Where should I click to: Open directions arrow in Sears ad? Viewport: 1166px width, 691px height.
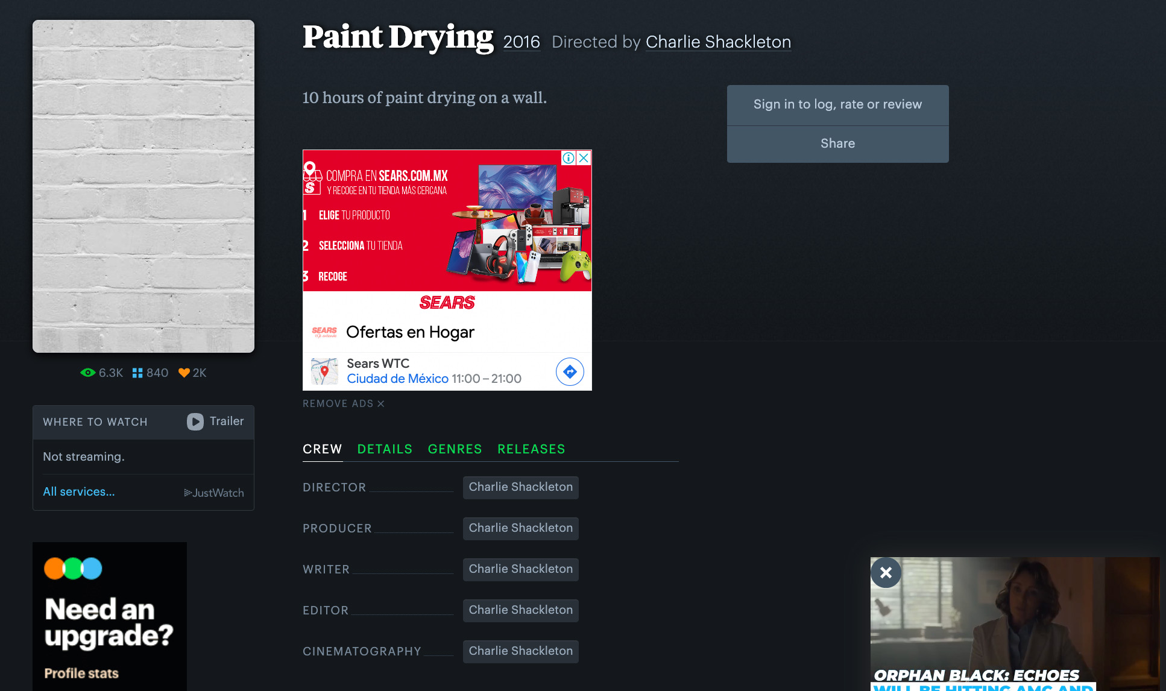coord(570,371)
